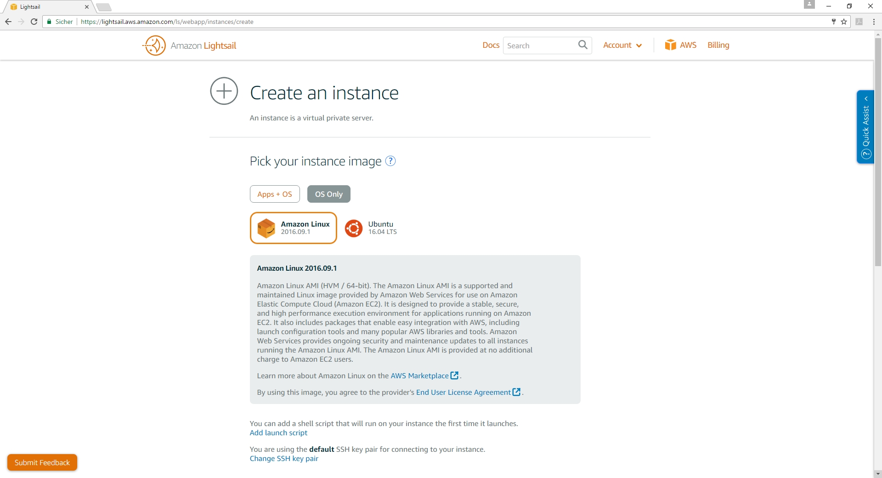Select the Apps + OS option
Image resolution: width=882 pixels, height=478 pixels.
(x=275, y=194)
